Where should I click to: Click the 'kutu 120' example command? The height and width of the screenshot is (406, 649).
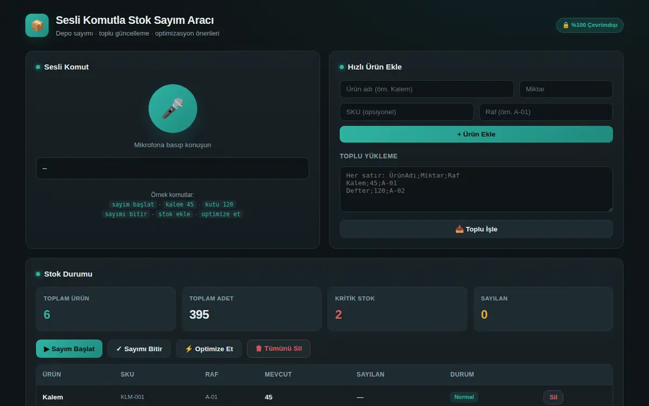[219, 205]
